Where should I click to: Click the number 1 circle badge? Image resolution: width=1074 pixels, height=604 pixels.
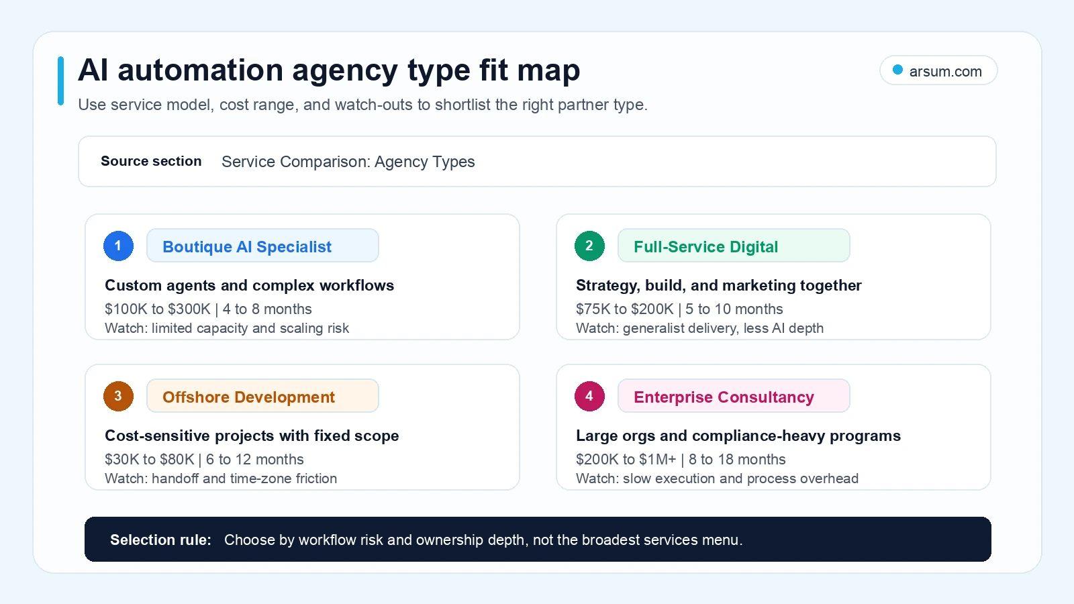click(x=118, y=246)
